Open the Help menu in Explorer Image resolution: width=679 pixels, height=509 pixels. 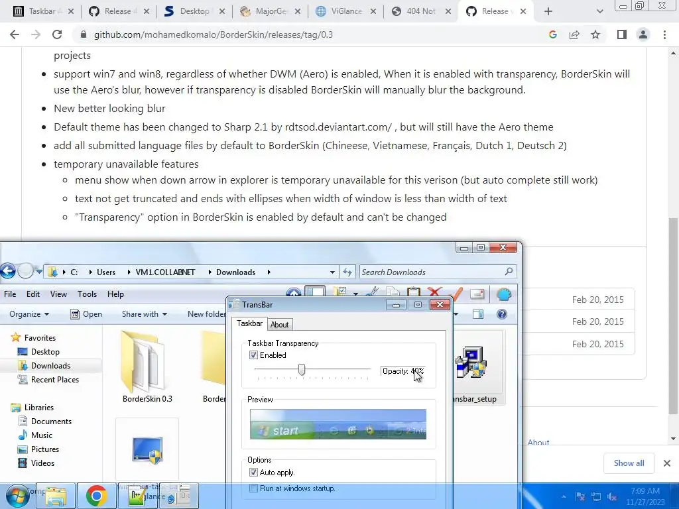point(115,294)
